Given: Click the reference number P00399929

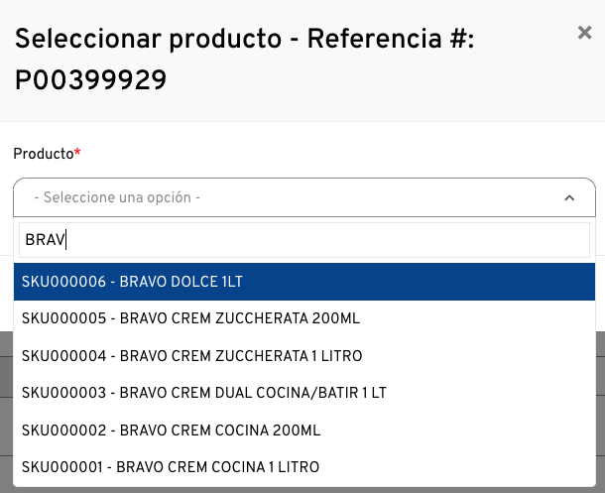Looking at the screenshot, I should [x=90, y=80].
